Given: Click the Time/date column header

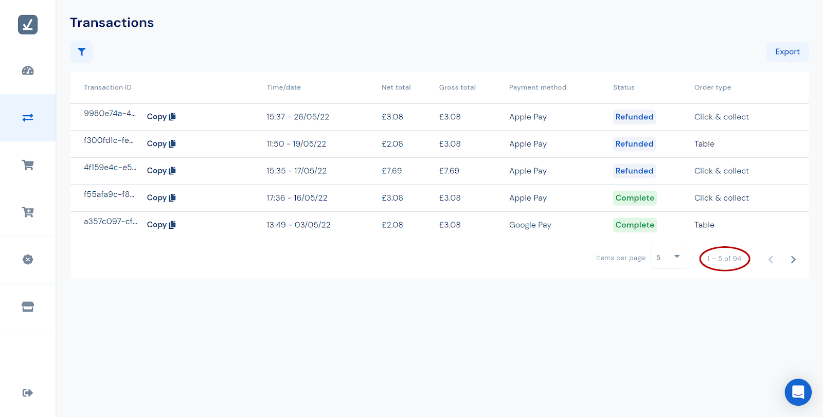Looking at the screenshot, I should [283, 87].
